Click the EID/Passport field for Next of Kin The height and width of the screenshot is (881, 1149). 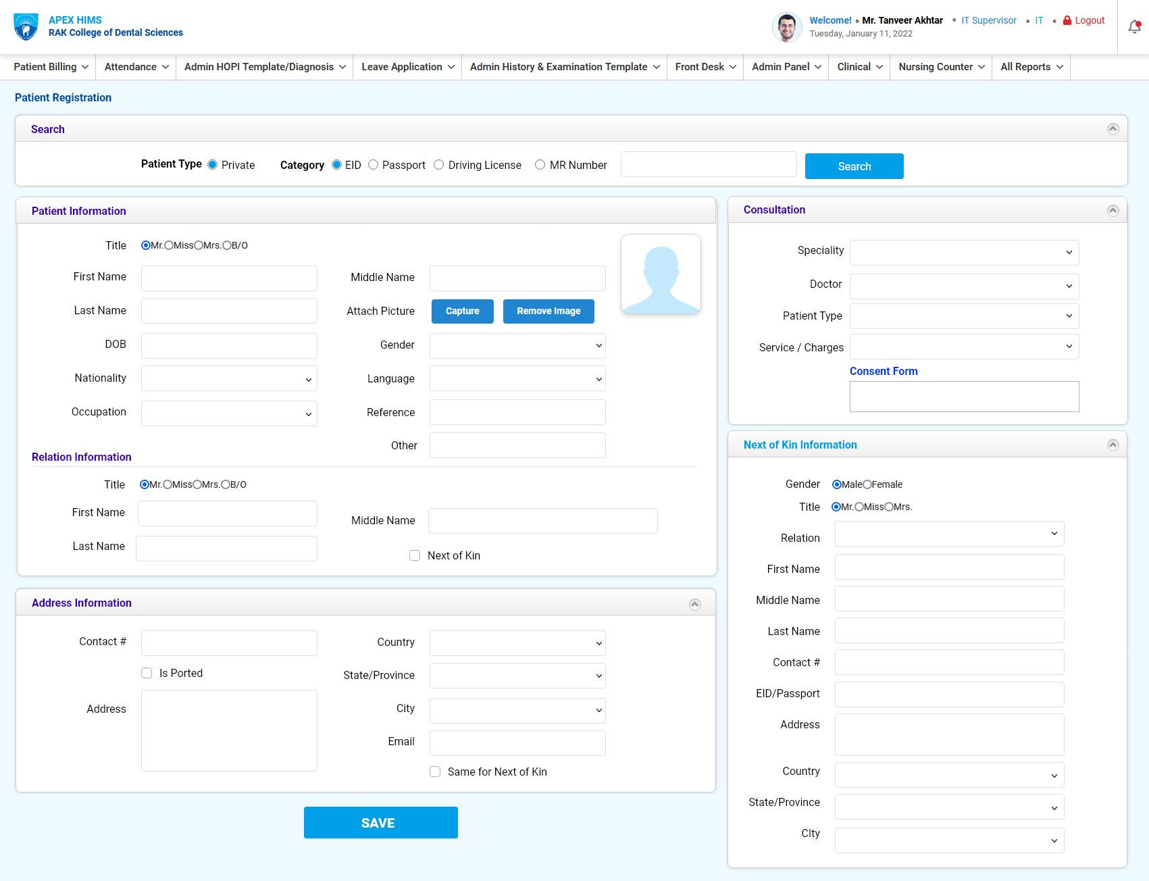pyautogui.click(x=950, y=695)
